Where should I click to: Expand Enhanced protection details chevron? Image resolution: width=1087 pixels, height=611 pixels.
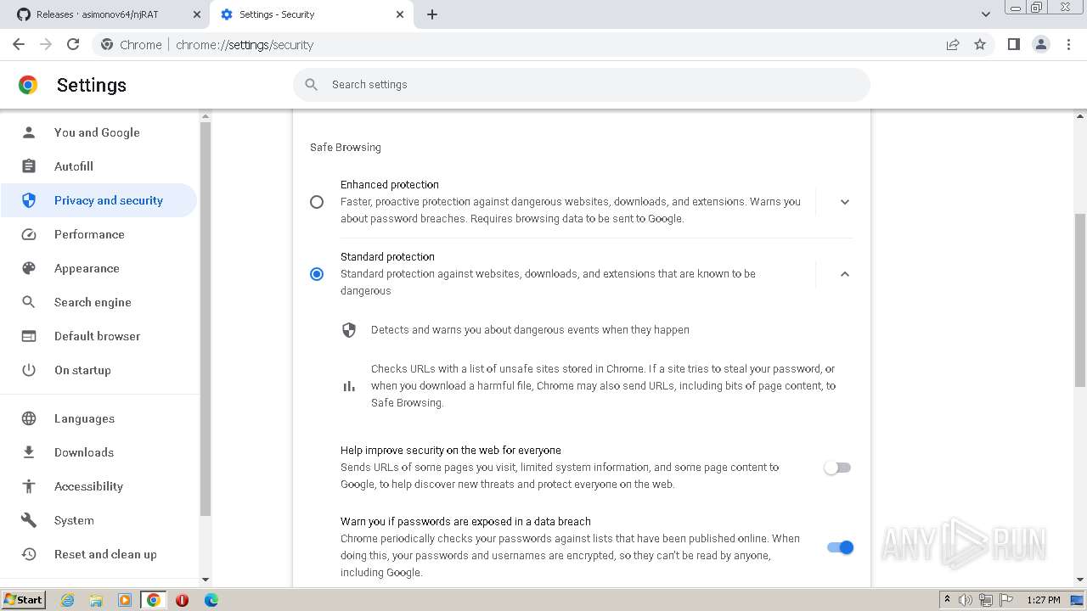click(844, 202)
